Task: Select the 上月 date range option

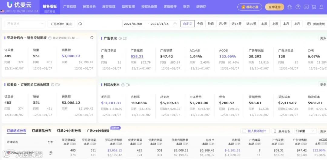Action: pos(297,24)
